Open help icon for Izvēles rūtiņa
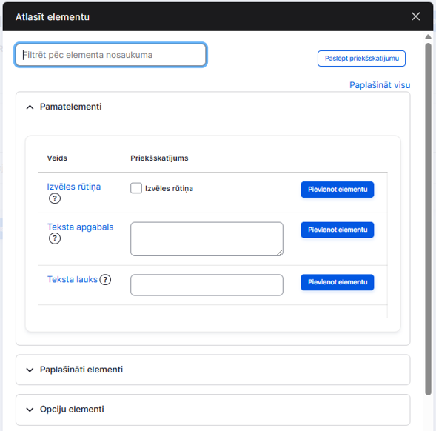 [x=55, y=198]
